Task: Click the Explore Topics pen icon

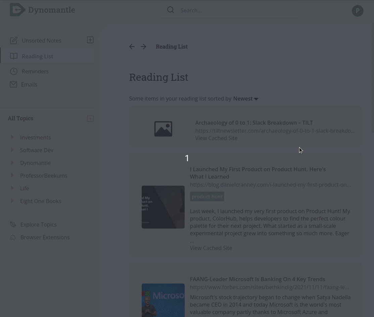Action: pos(13,225)
